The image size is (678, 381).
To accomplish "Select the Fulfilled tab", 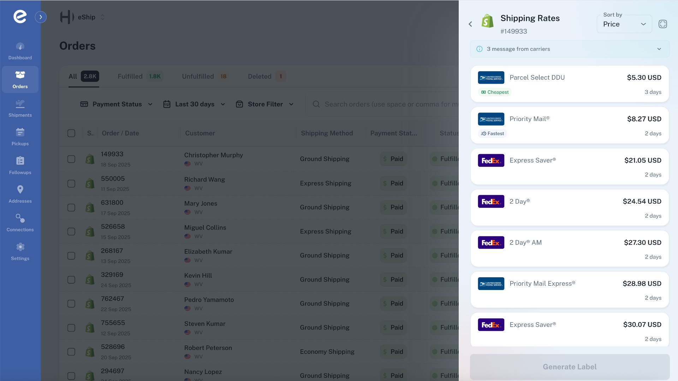I will coord(130,76).
